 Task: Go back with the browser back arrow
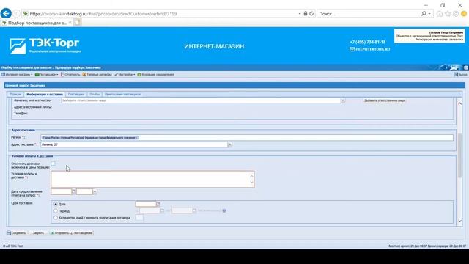tap(6, 13)
